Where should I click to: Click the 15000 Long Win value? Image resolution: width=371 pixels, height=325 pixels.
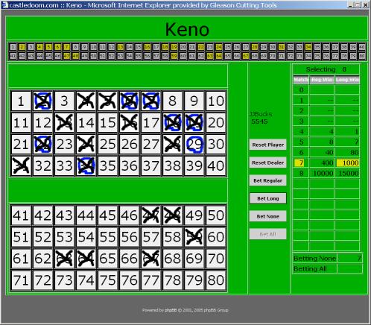348,174
